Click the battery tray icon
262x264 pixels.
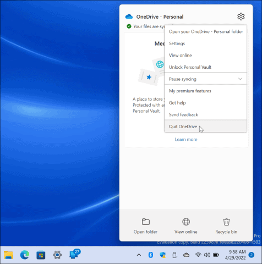[216, 255]
